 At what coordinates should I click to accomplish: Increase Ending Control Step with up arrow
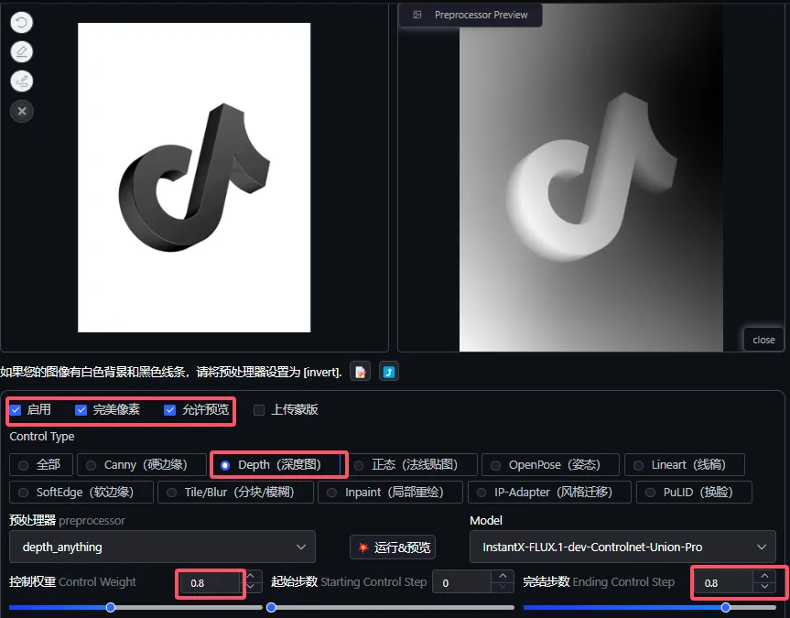pos(765,577)
